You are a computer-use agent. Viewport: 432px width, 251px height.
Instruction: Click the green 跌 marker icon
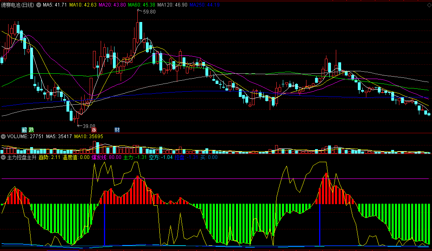pyautogui.click(x=31, y=130)
